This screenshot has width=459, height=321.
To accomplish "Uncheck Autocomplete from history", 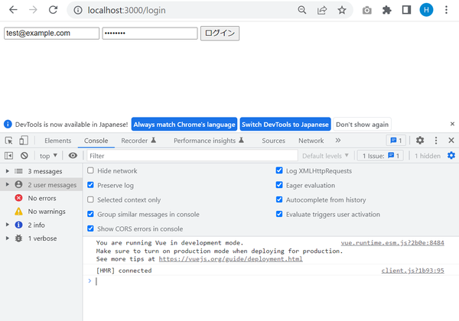I will point(279,199).
